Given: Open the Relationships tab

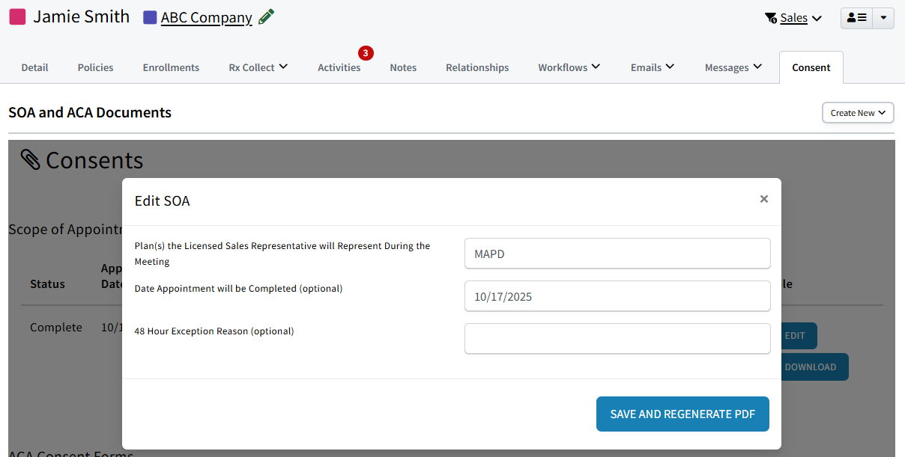Looking at the screenshot, I should click(476, 67).
